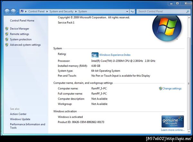
Task: Expand the arrow before Control Panel breadcrumb
Action: (26, 12)
